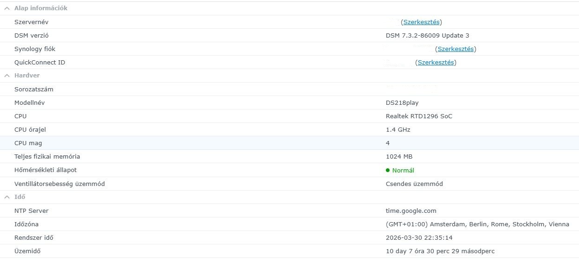
Task: Edit the Synology fiók via Szerkesztés
Action: pos(455,49)
